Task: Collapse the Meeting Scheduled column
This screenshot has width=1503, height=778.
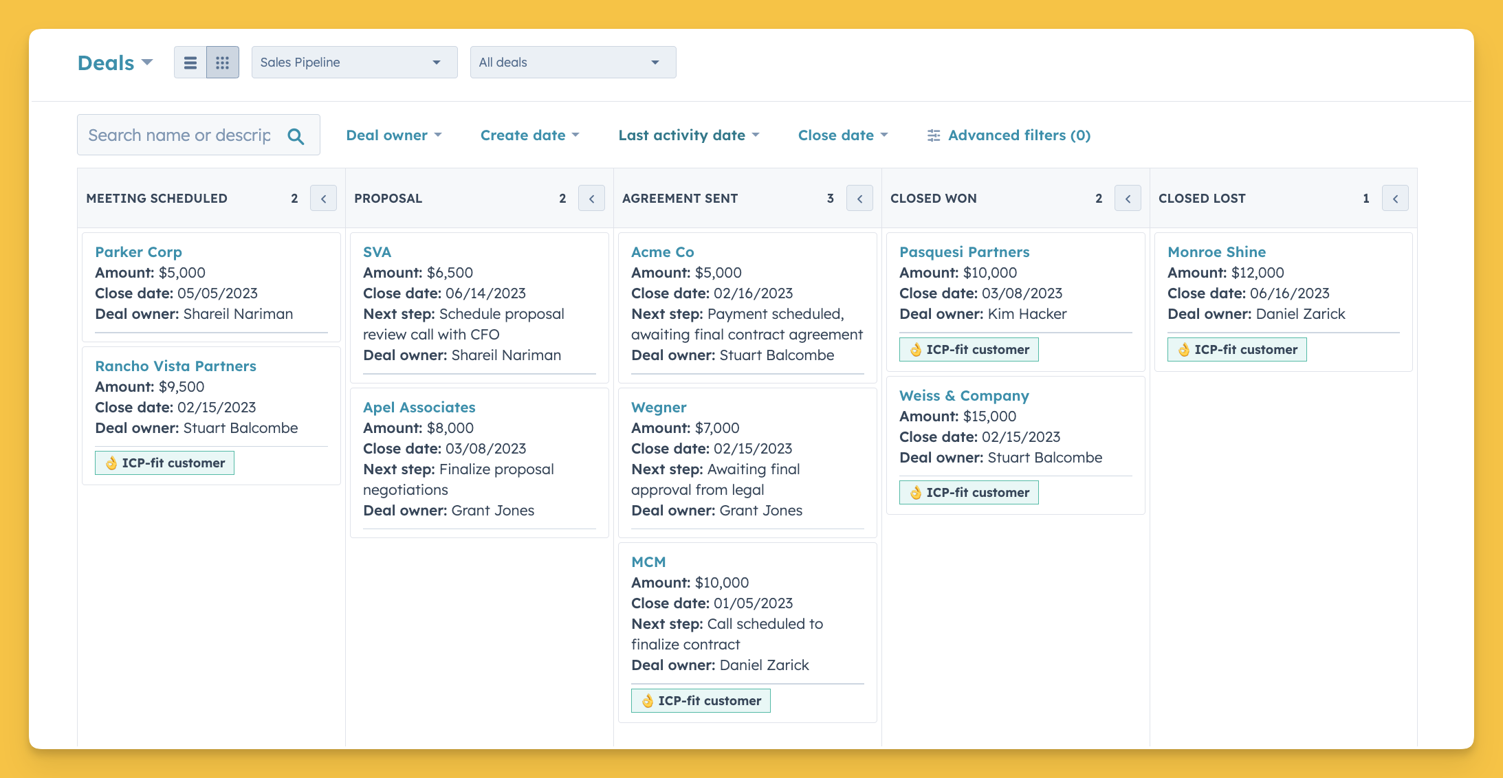Action: [x=323, y=198]
